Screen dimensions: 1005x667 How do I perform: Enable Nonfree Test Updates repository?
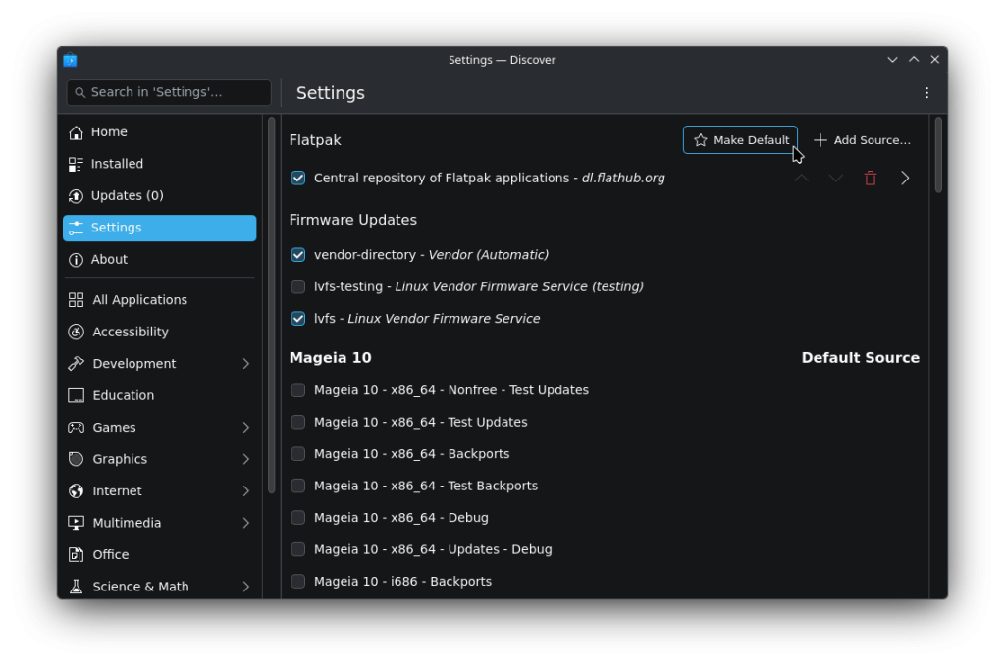point(298,390)
